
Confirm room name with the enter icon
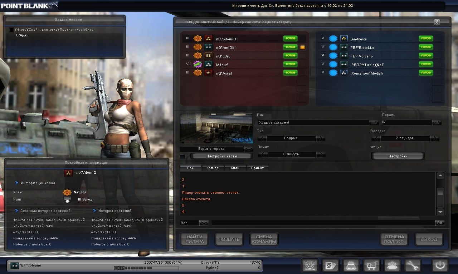374,122
